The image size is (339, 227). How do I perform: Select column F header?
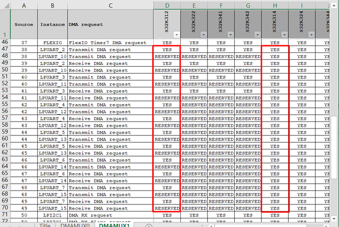(x=221, y=5)
